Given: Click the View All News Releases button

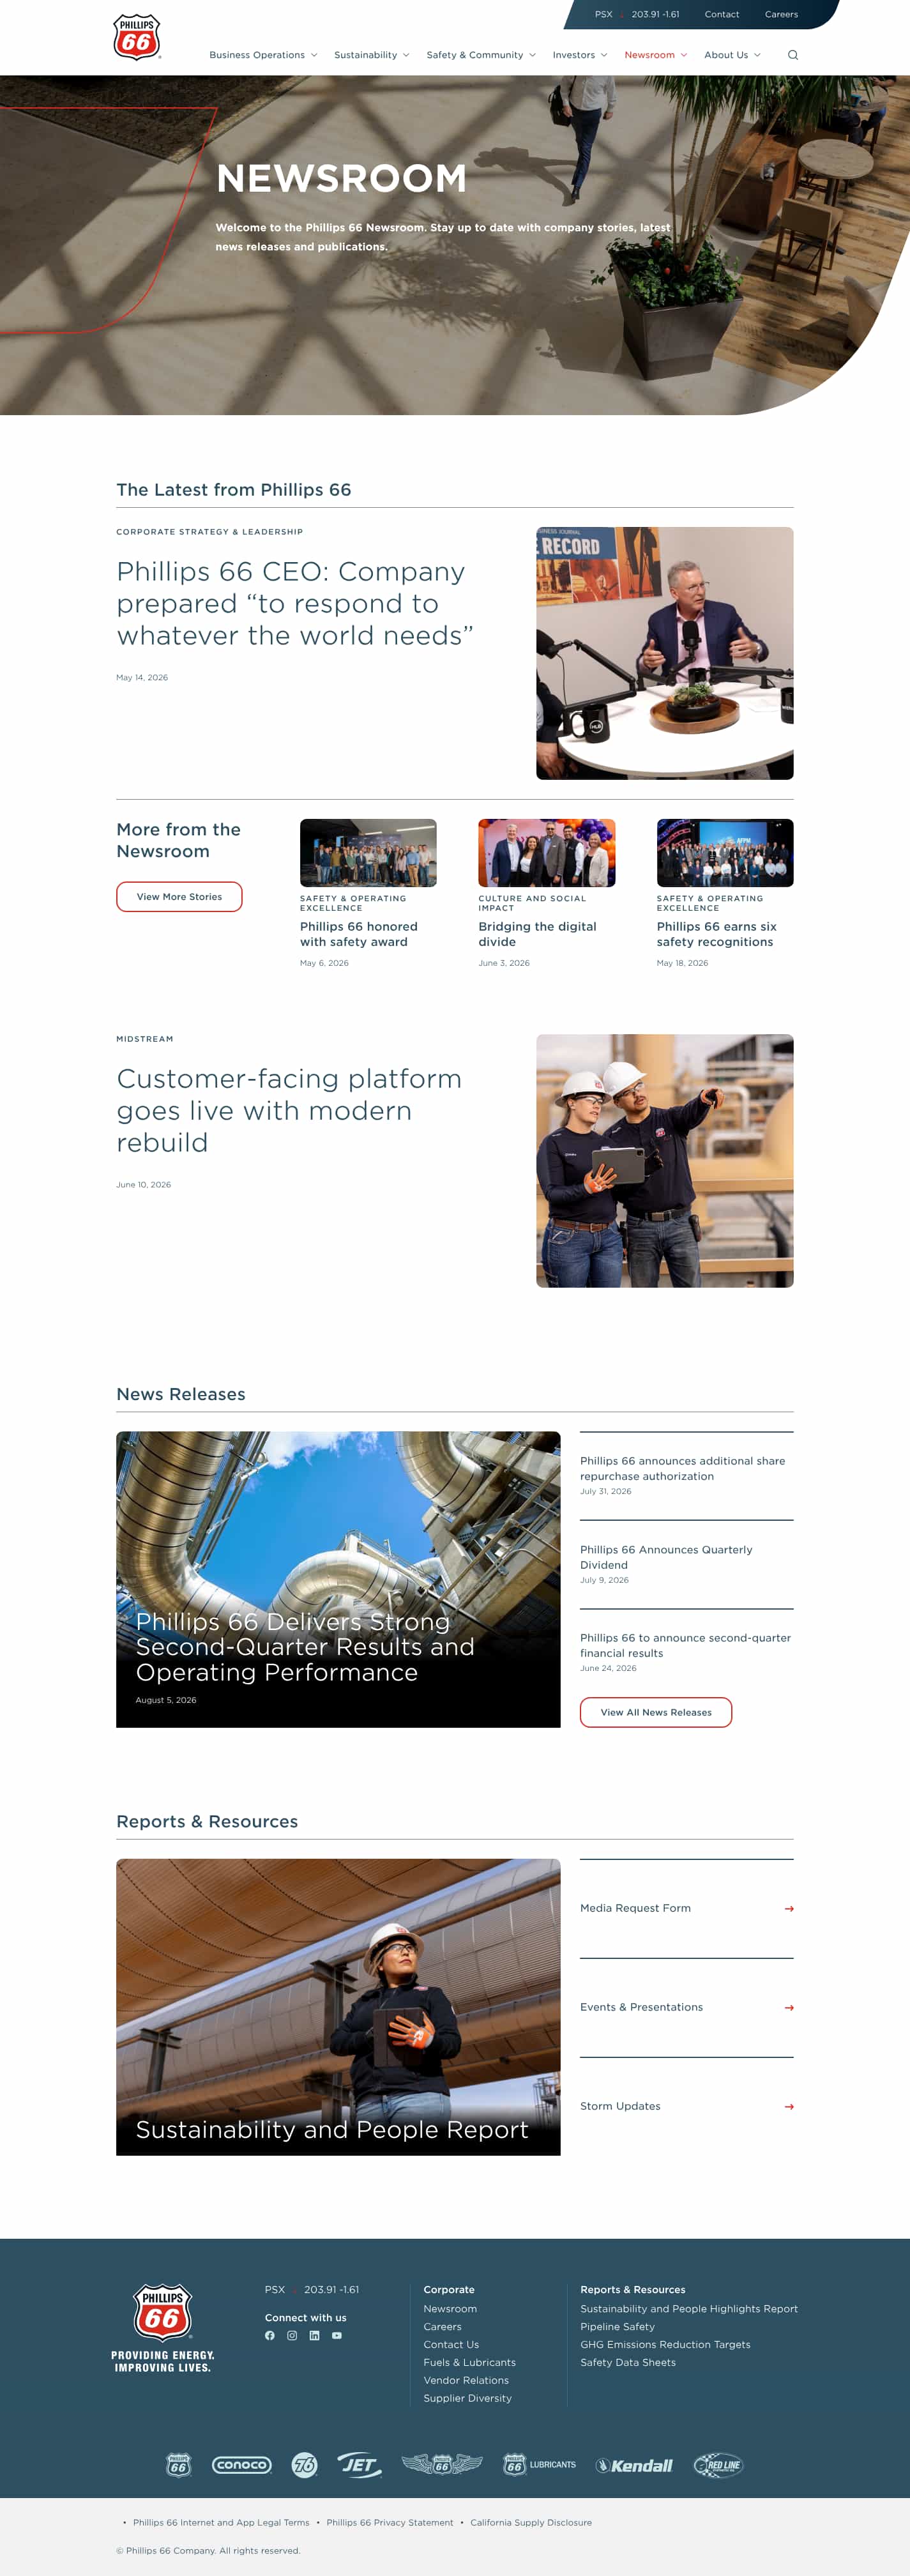Looking at the screenshot, I should pos(656,1712).
